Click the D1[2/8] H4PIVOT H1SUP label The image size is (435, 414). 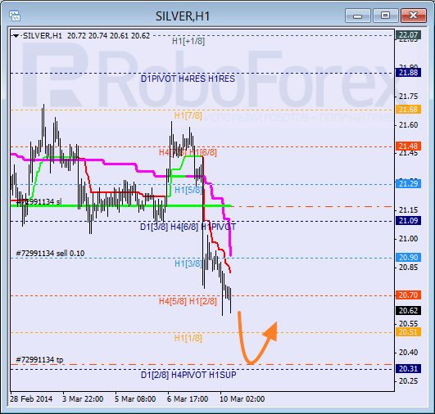[x=188, y=375]
